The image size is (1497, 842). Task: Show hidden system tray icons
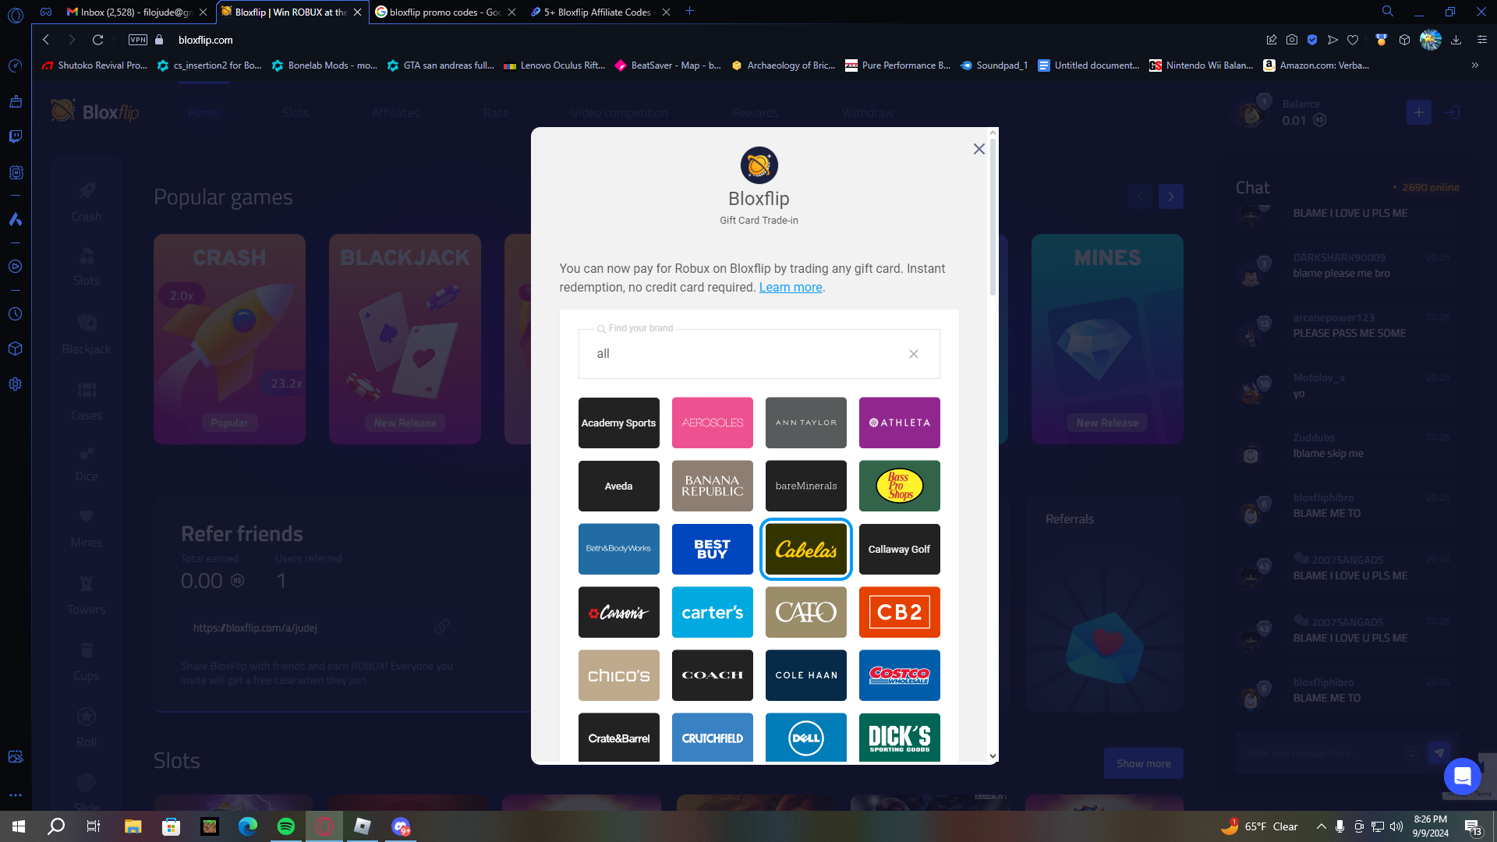(1321, 826)
